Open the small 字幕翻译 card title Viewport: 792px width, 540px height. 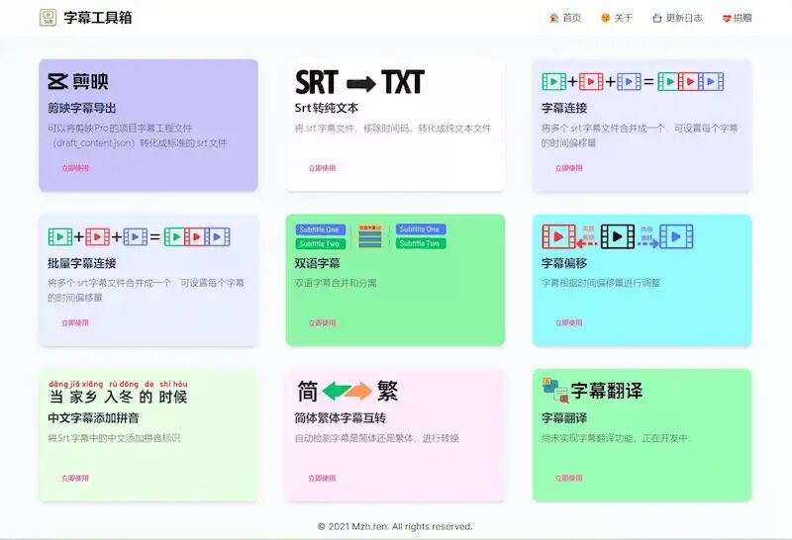[564, 418]
